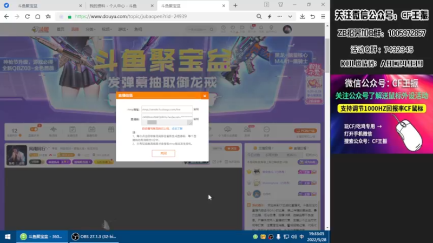Click the rtmp address field

click(167, 110)
